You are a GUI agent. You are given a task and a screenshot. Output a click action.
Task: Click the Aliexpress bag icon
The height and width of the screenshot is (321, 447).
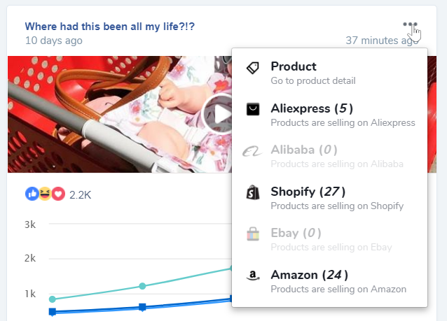[253, 109]
